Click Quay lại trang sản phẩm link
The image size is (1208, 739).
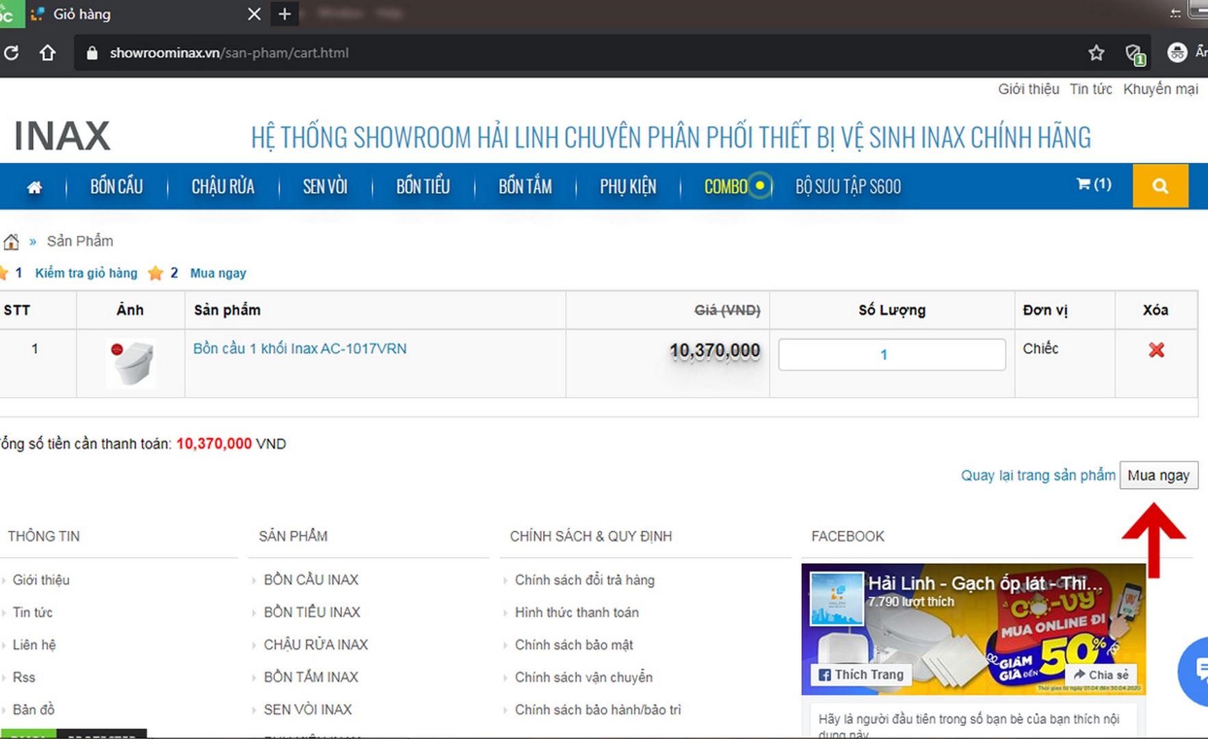click(x=1037, y=476)
